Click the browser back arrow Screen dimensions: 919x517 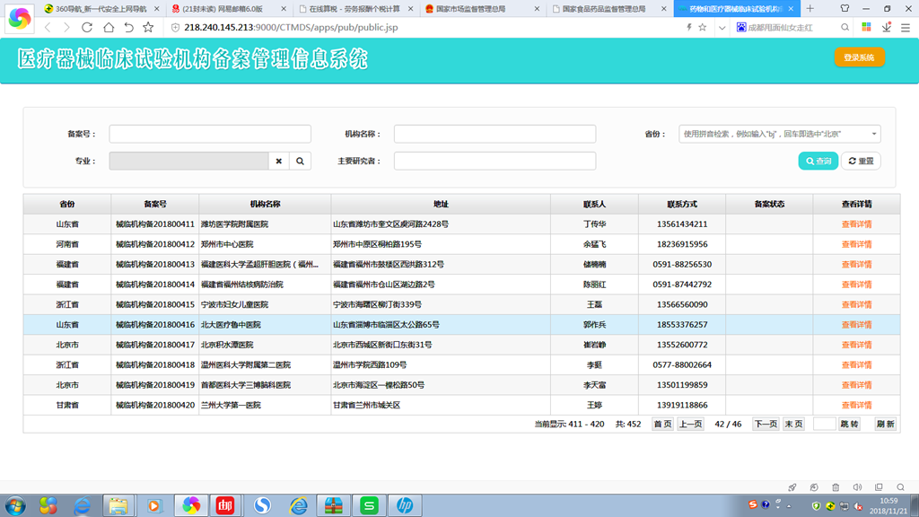click(48, 28)
